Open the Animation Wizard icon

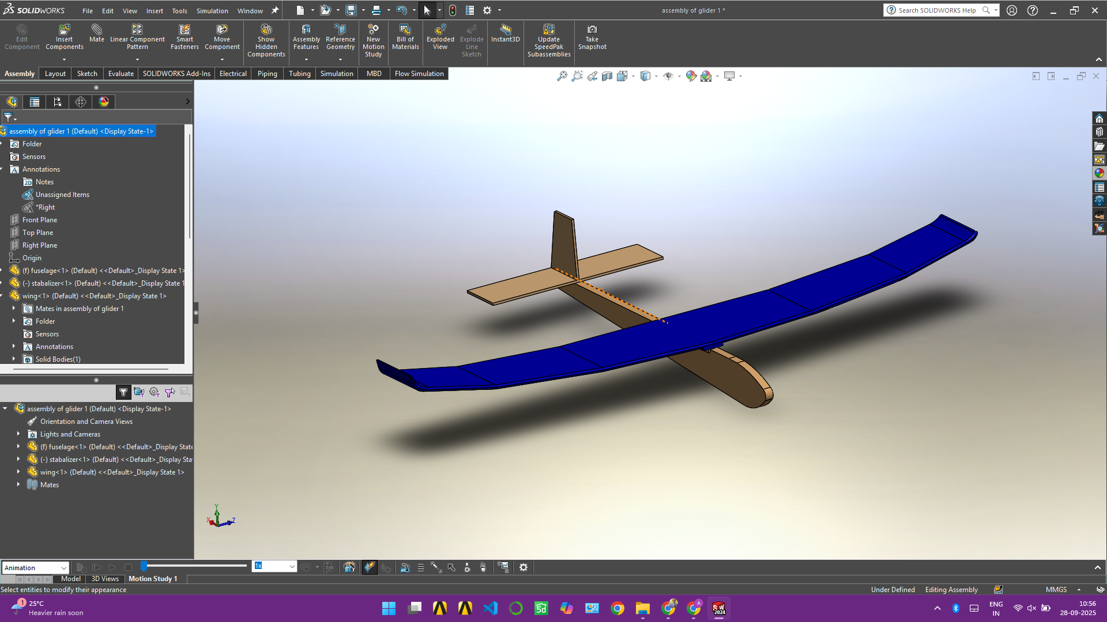(x=349, y=567)
